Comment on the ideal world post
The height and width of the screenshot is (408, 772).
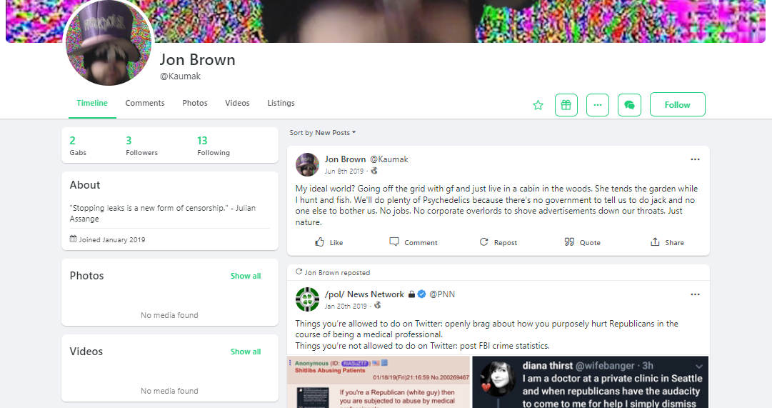[413, 242]
